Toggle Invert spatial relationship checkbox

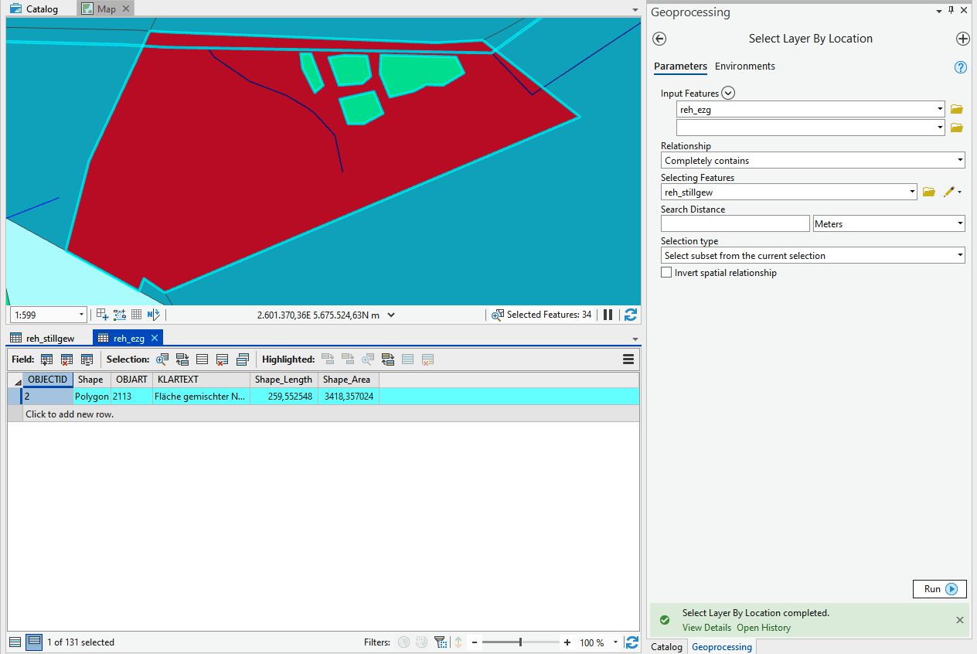(x=666, y=272)
